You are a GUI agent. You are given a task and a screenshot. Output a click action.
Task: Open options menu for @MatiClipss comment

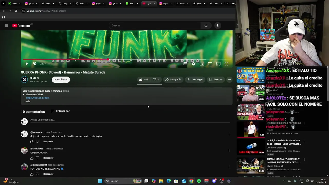click(229, 150)
